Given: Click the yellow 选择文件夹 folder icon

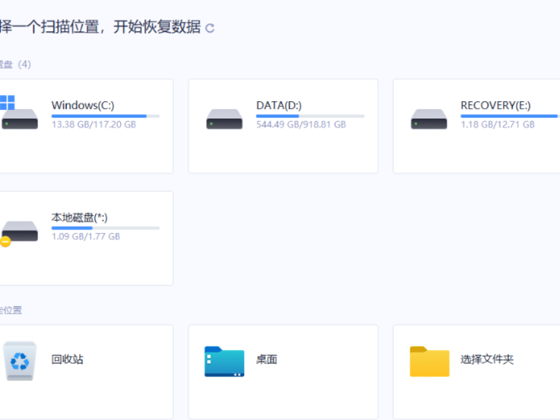Looking at the screenshot, I should [x=429, y=361].
